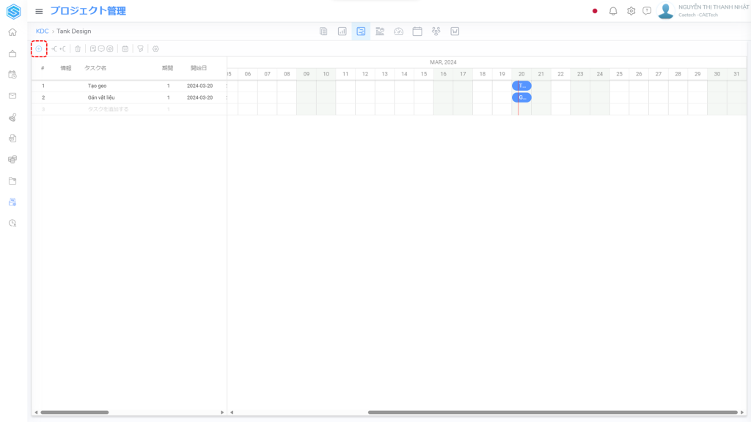Click the calendar icon in Gantt toolbar

point(125,49)
